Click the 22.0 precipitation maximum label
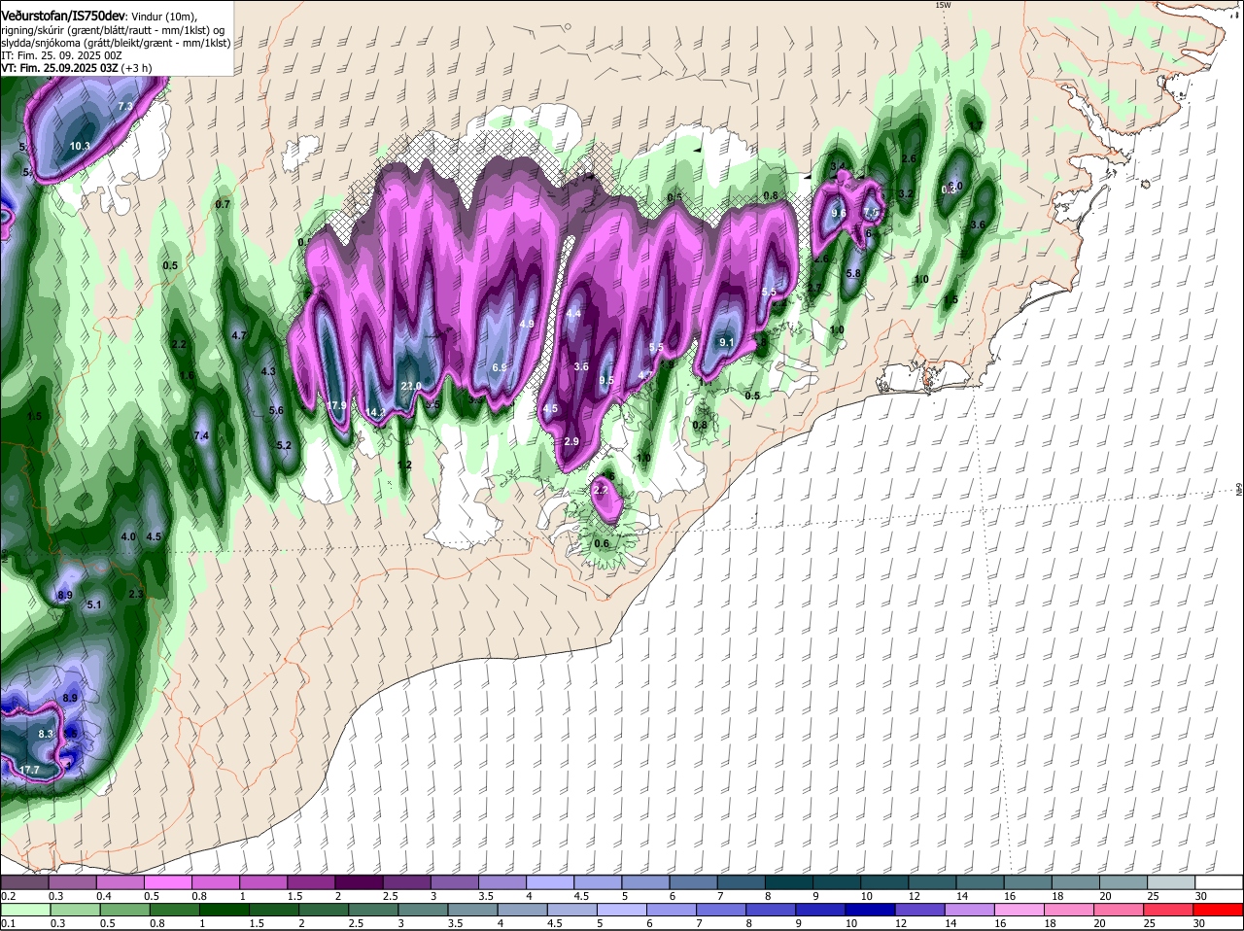This screenshot has width=1244, height=931. point(411,386)
